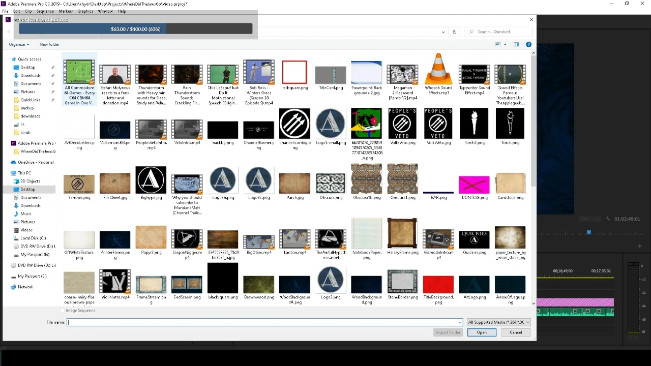Select GizmodoIntro.mp4 file

[x=438, y=245]
